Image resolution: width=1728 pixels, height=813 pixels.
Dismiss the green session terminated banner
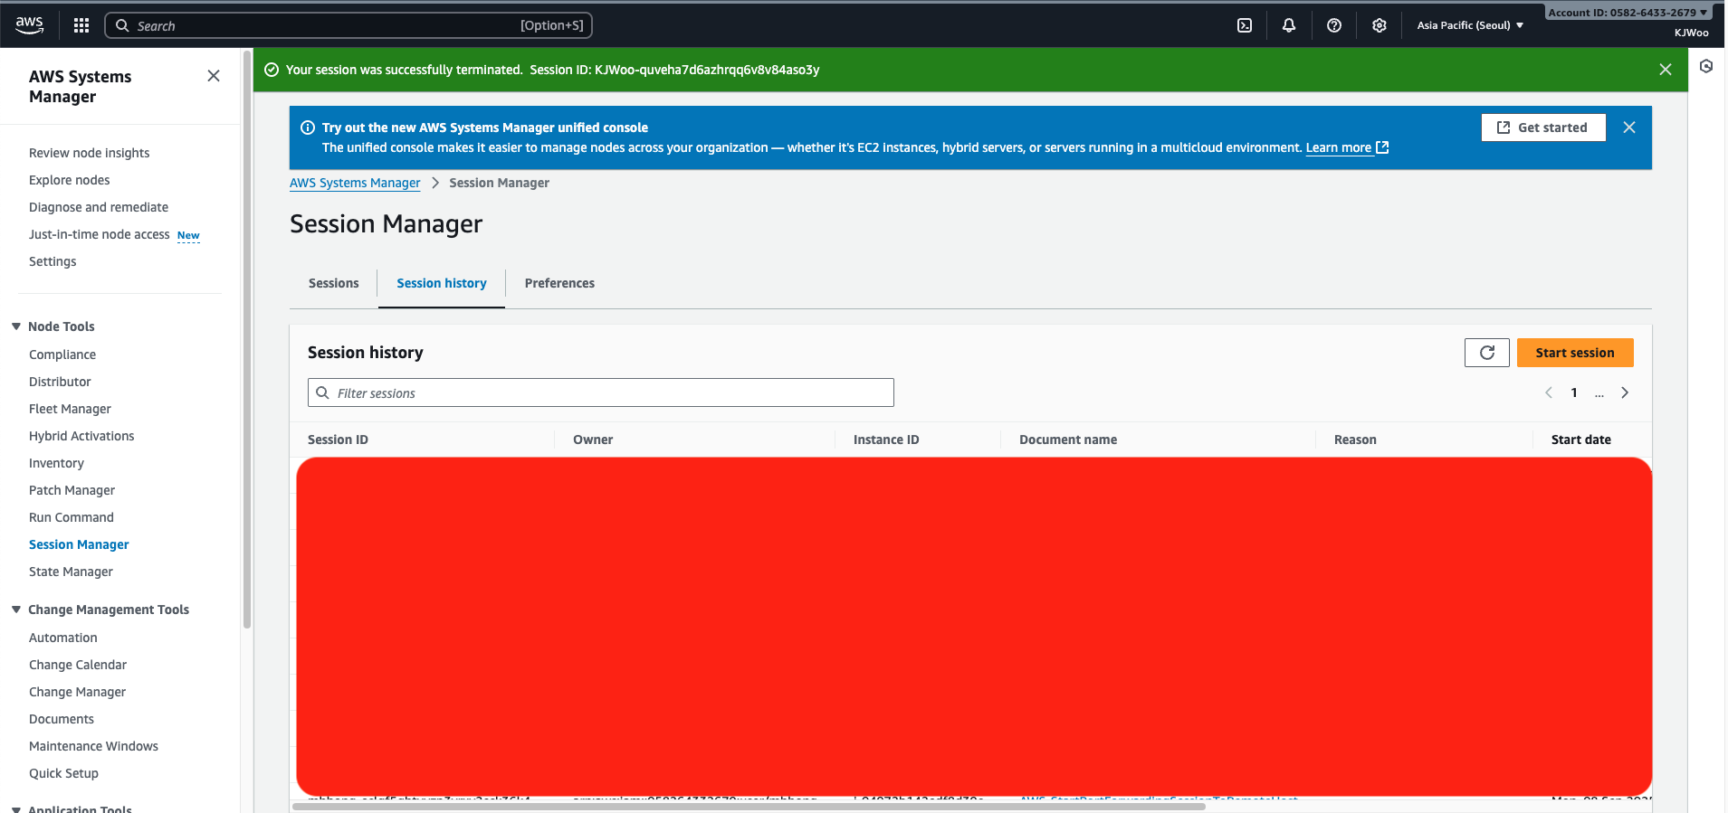(1666, 70)
